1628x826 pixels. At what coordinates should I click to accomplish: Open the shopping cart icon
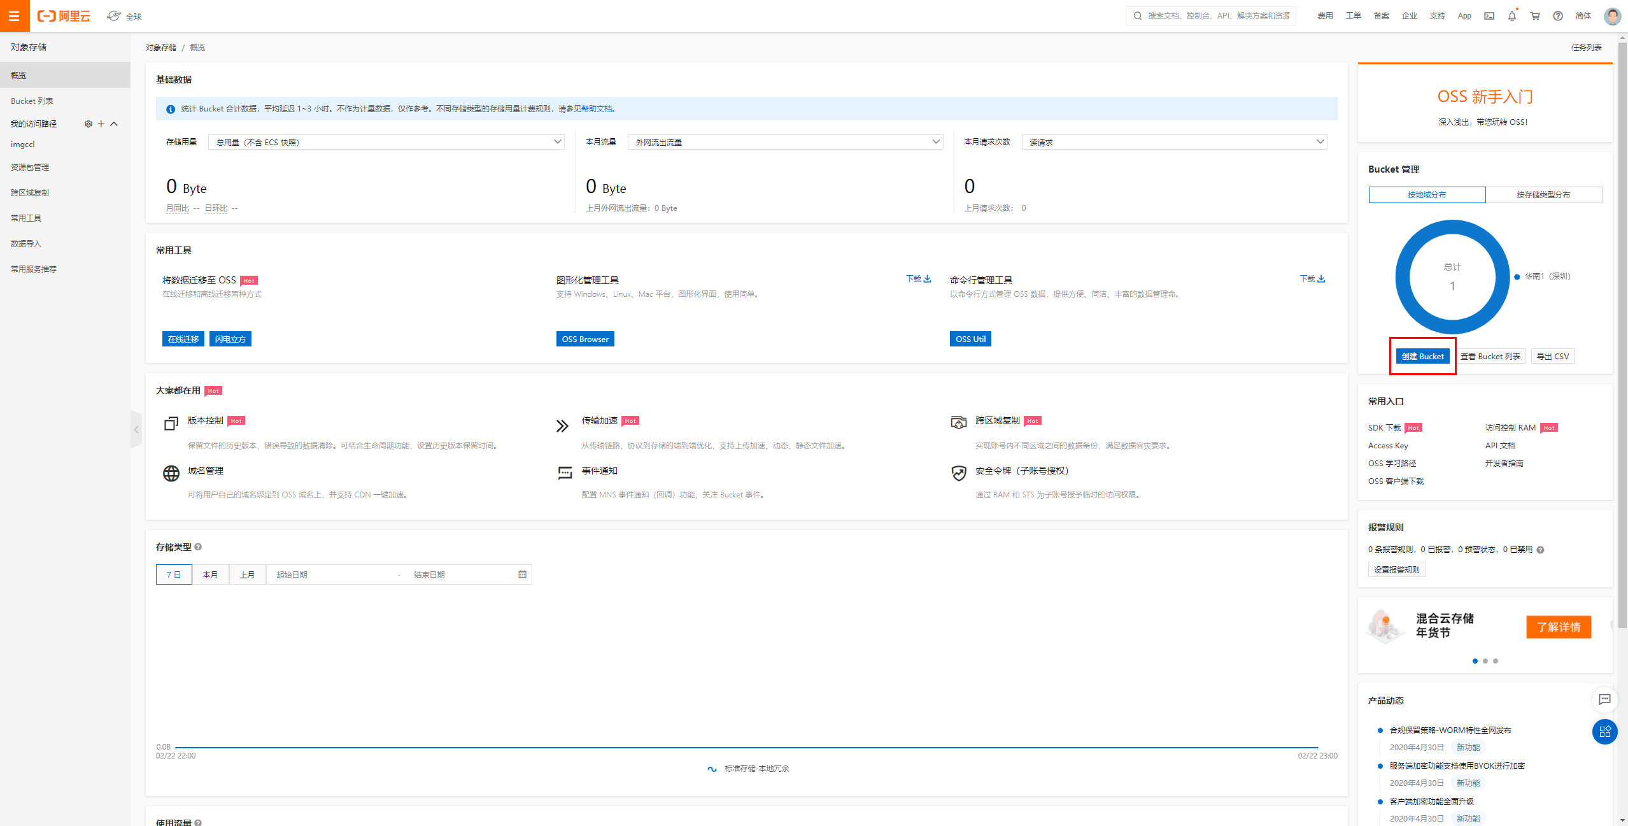click(x=1535, y=16)
